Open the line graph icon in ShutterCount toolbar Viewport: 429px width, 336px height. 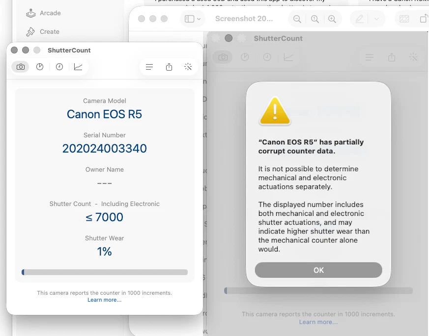pyautogui.click(x=78, y=67)
